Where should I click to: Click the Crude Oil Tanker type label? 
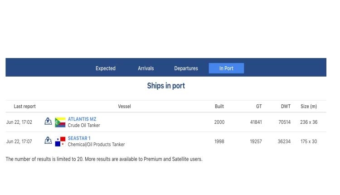[x=84, y=125]
